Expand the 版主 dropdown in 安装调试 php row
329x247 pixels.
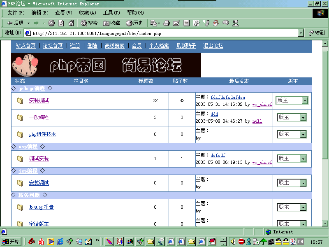point(304,101)
